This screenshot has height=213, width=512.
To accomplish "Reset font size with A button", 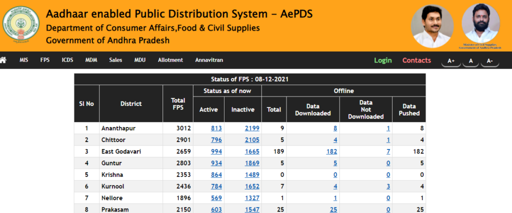I will click(x=471, y=61).
